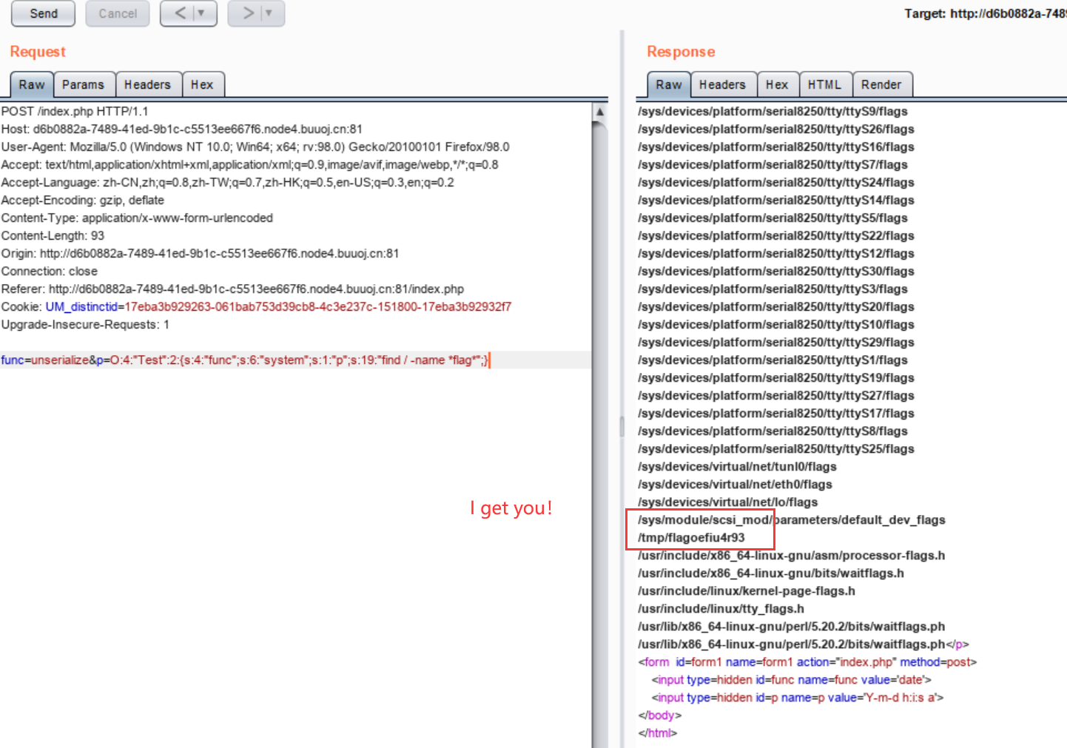This screenshot has height=748, width=1067.
Task: Switch to Response Headers tab
Action: click(x=723, y=84)
